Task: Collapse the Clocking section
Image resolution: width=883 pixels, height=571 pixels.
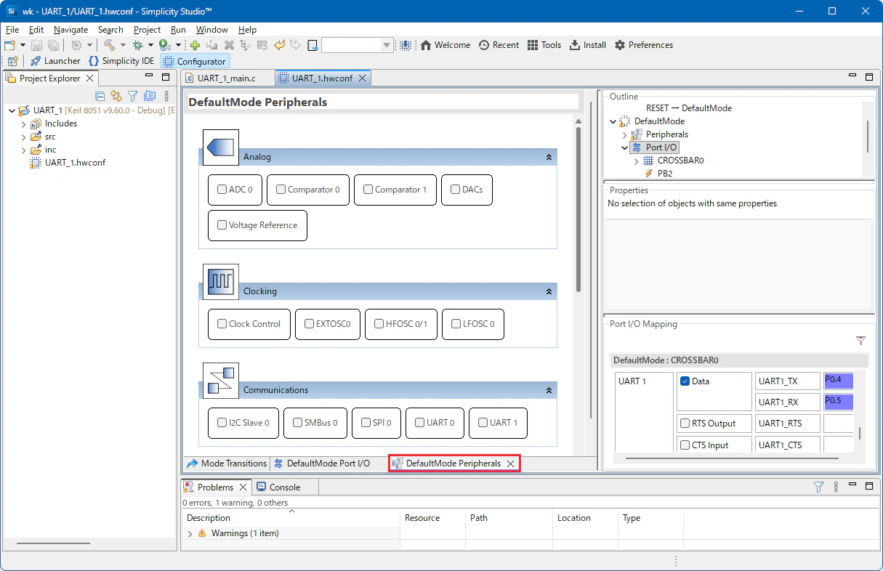Action: click(x=549, y=291)
